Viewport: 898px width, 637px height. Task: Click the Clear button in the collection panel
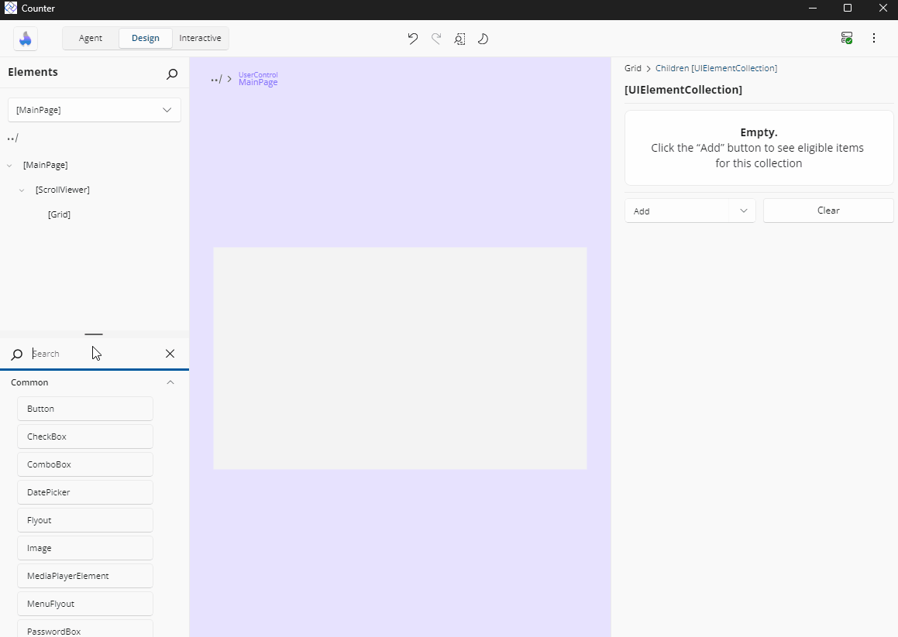(827, 210)
